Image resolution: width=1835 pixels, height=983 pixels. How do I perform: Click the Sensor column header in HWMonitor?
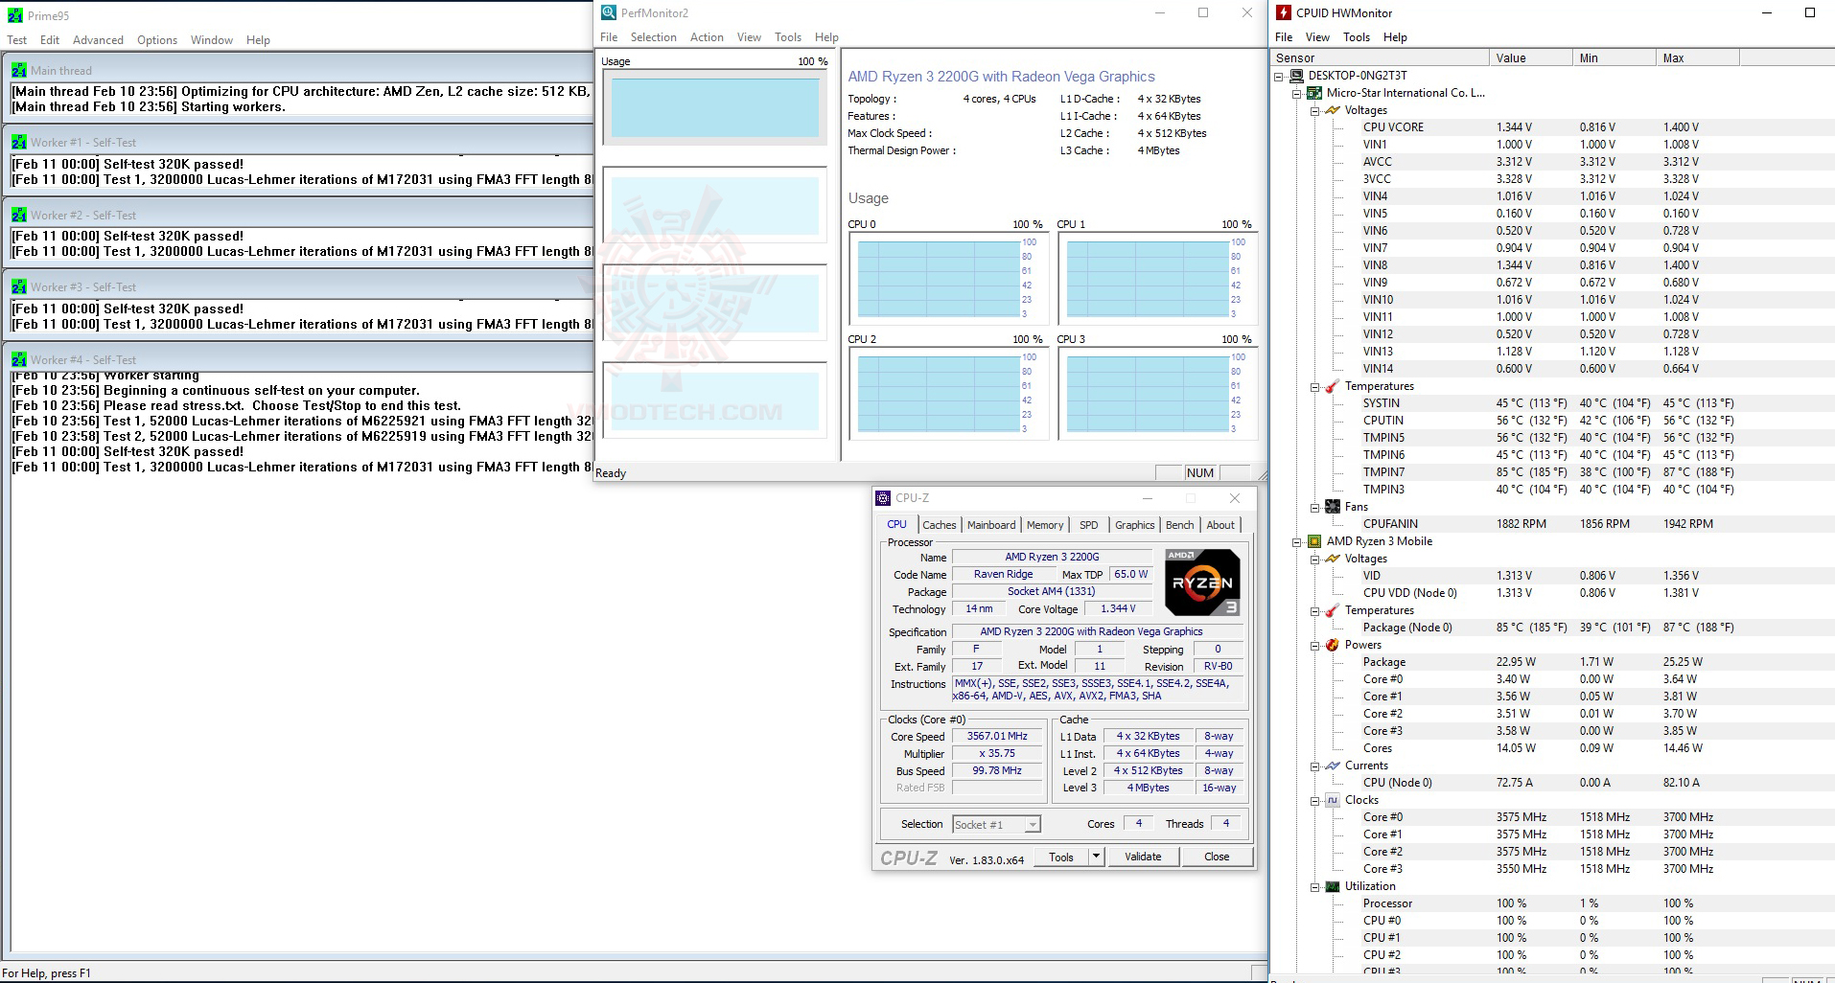point(1380,58)
